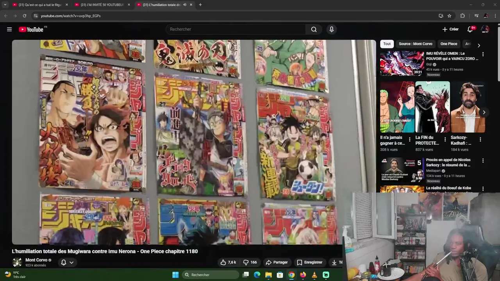Open options for Boeuf de Kobe video
The width and height of the screenshot is (500, 281).
click(483, 189)
